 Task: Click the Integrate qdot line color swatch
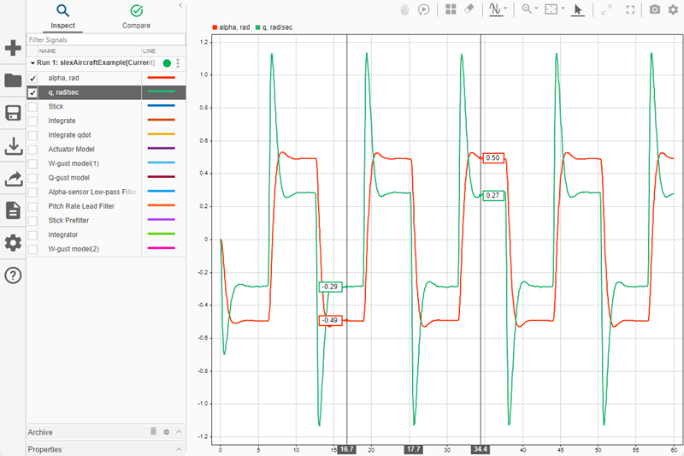[x=162, y=134]
